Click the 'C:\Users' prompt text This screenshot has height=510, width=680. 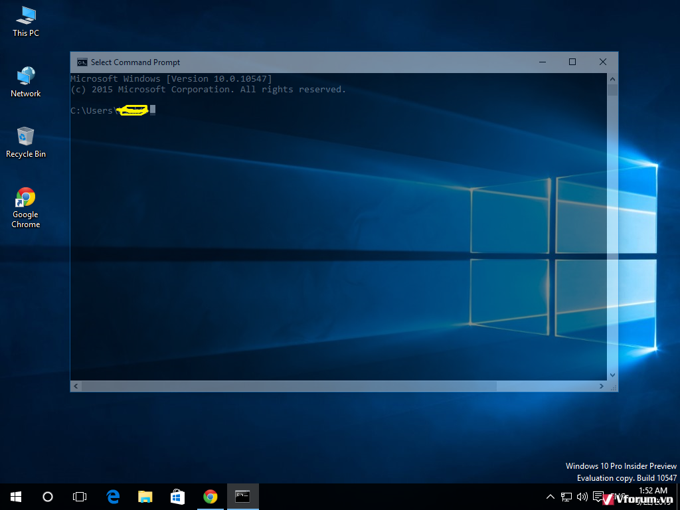92,111
